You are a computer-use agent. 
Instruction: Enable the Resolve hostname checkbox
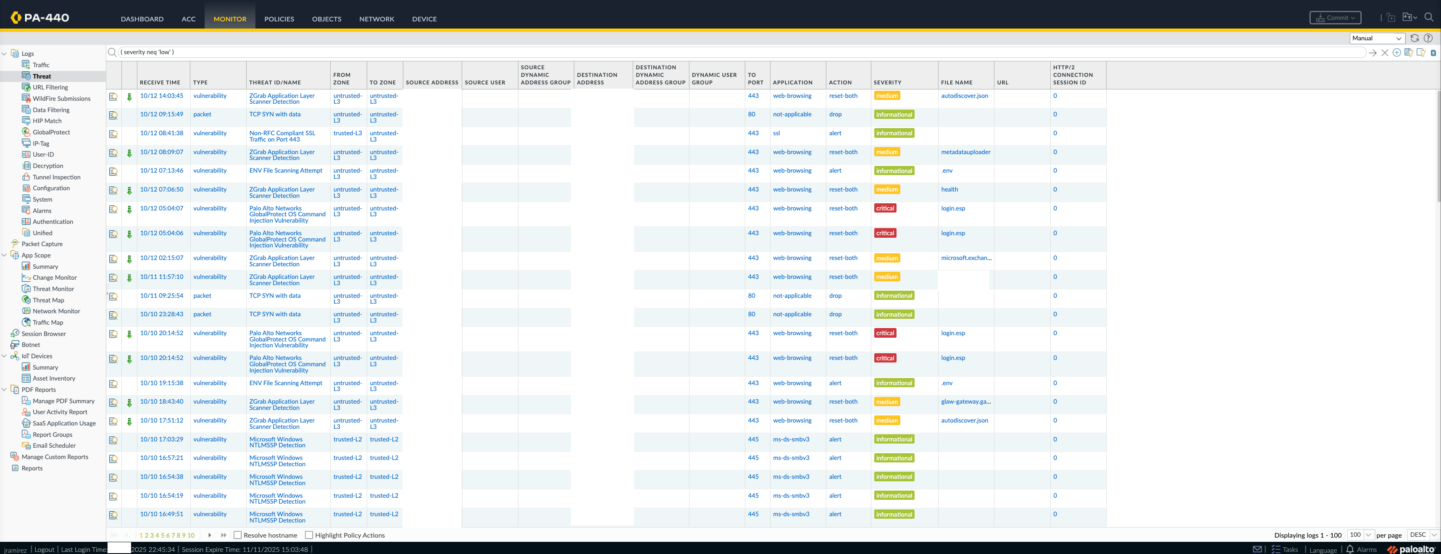[x=238, y=535]
